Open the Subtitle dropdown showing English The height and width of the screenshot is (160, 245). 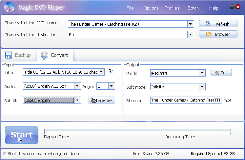click(77, 100)
